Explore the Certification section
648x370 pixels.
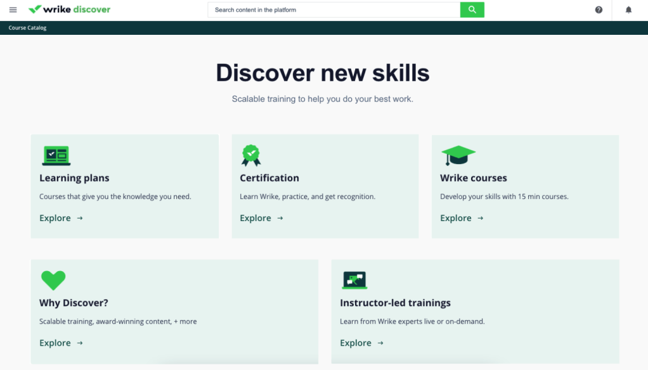[256, 218]
